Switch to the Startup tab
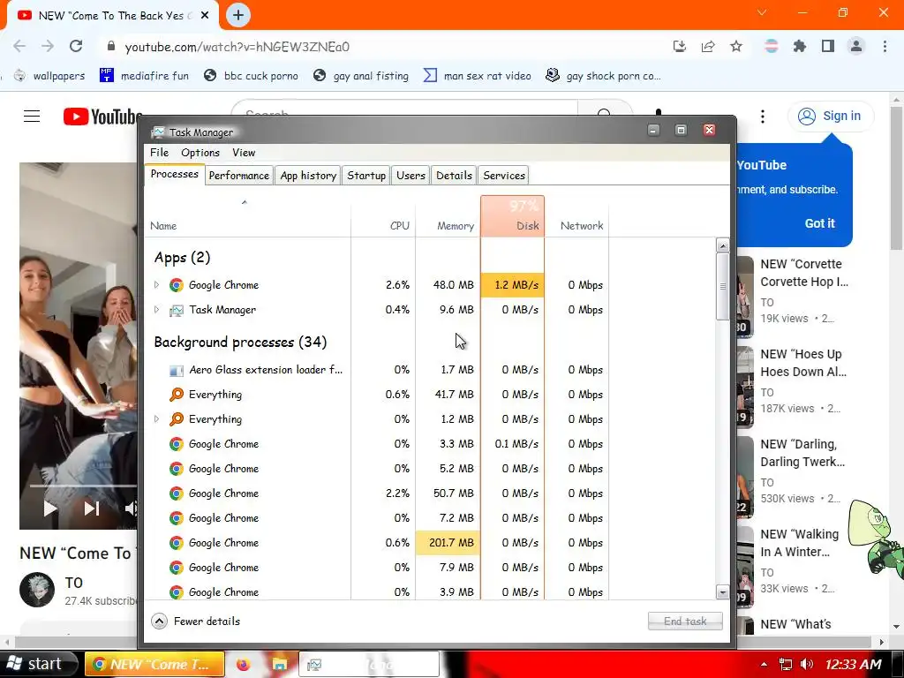Image resolution: width=904 pixels, height=678 pixels. click(x=366, y=176)
